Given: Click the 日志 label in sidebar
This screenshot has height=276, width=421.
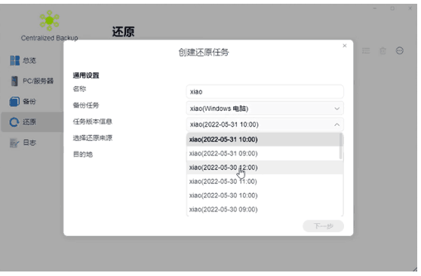Looking at the screenshot, I should click(29, 143).
